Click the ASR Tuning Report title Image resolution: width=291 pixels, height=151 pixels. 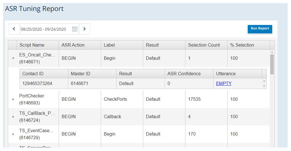pos(34,9)
